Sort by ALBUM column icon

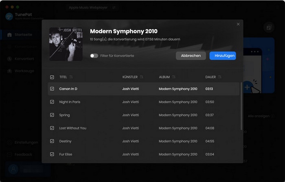173,77
